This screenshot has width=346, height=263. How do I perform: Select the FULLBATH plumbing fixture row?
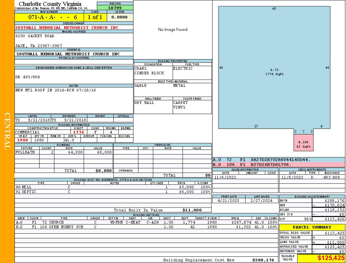point(64,153)
